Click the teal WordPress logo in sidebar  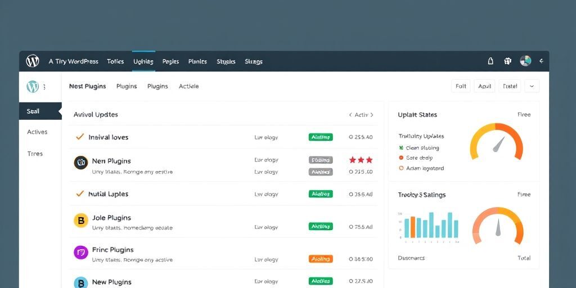pyautogui.click(x=33, y=87)
